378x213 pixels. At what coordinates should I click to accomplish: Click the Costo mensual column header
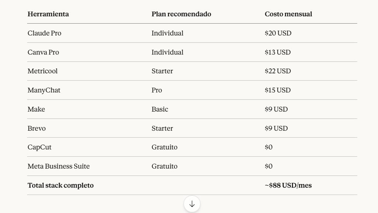coord(288,14)
